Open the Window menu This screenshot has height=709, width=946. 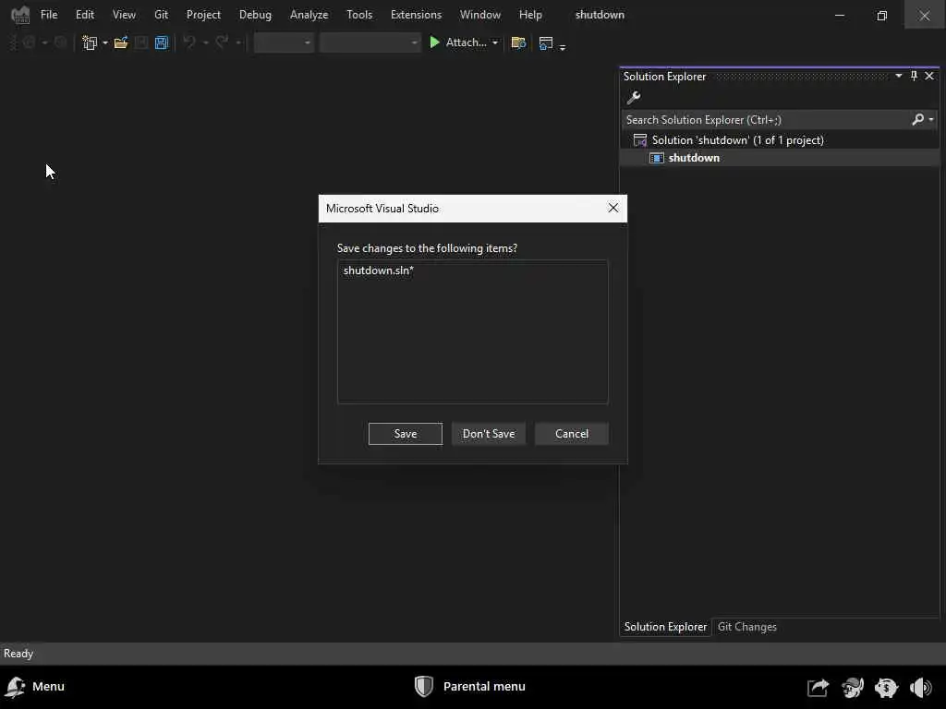[480, 15]
